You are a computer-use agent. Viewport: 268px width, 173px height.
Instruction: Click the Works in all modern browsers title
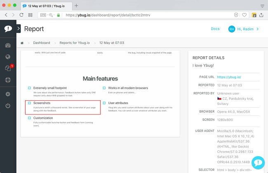point(128,88)
